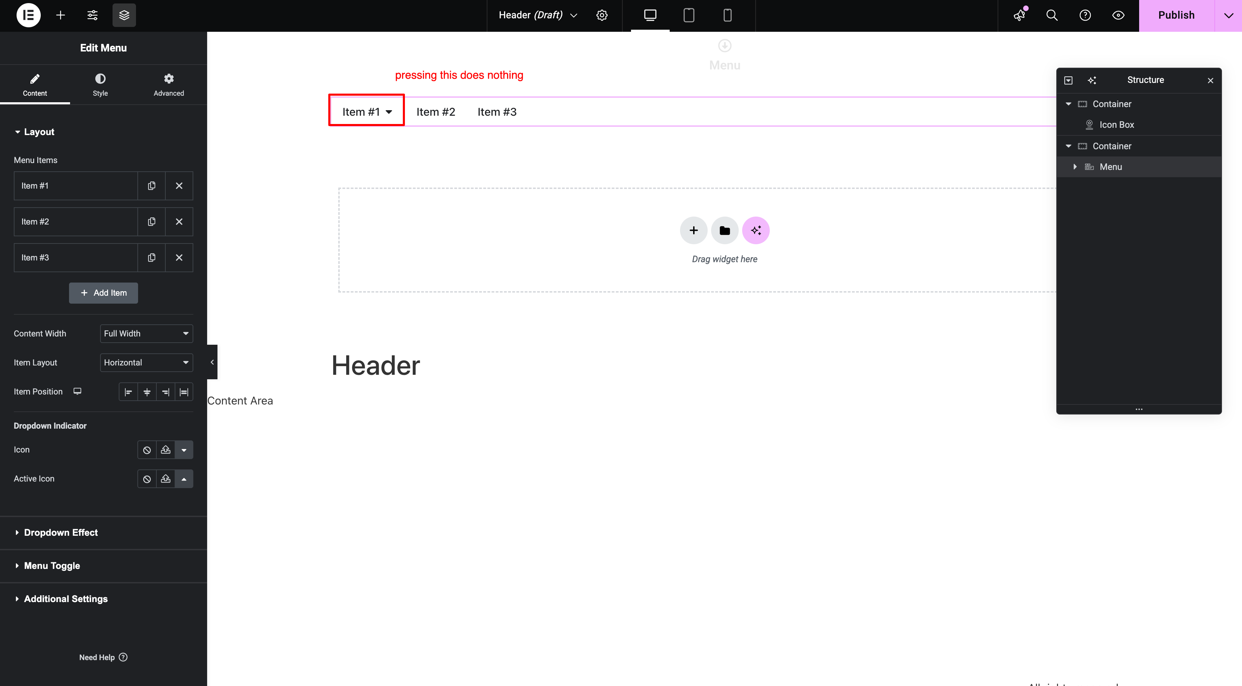Open the finder search icon
The image size is (1242, 686).
(x=1052, y=15)
